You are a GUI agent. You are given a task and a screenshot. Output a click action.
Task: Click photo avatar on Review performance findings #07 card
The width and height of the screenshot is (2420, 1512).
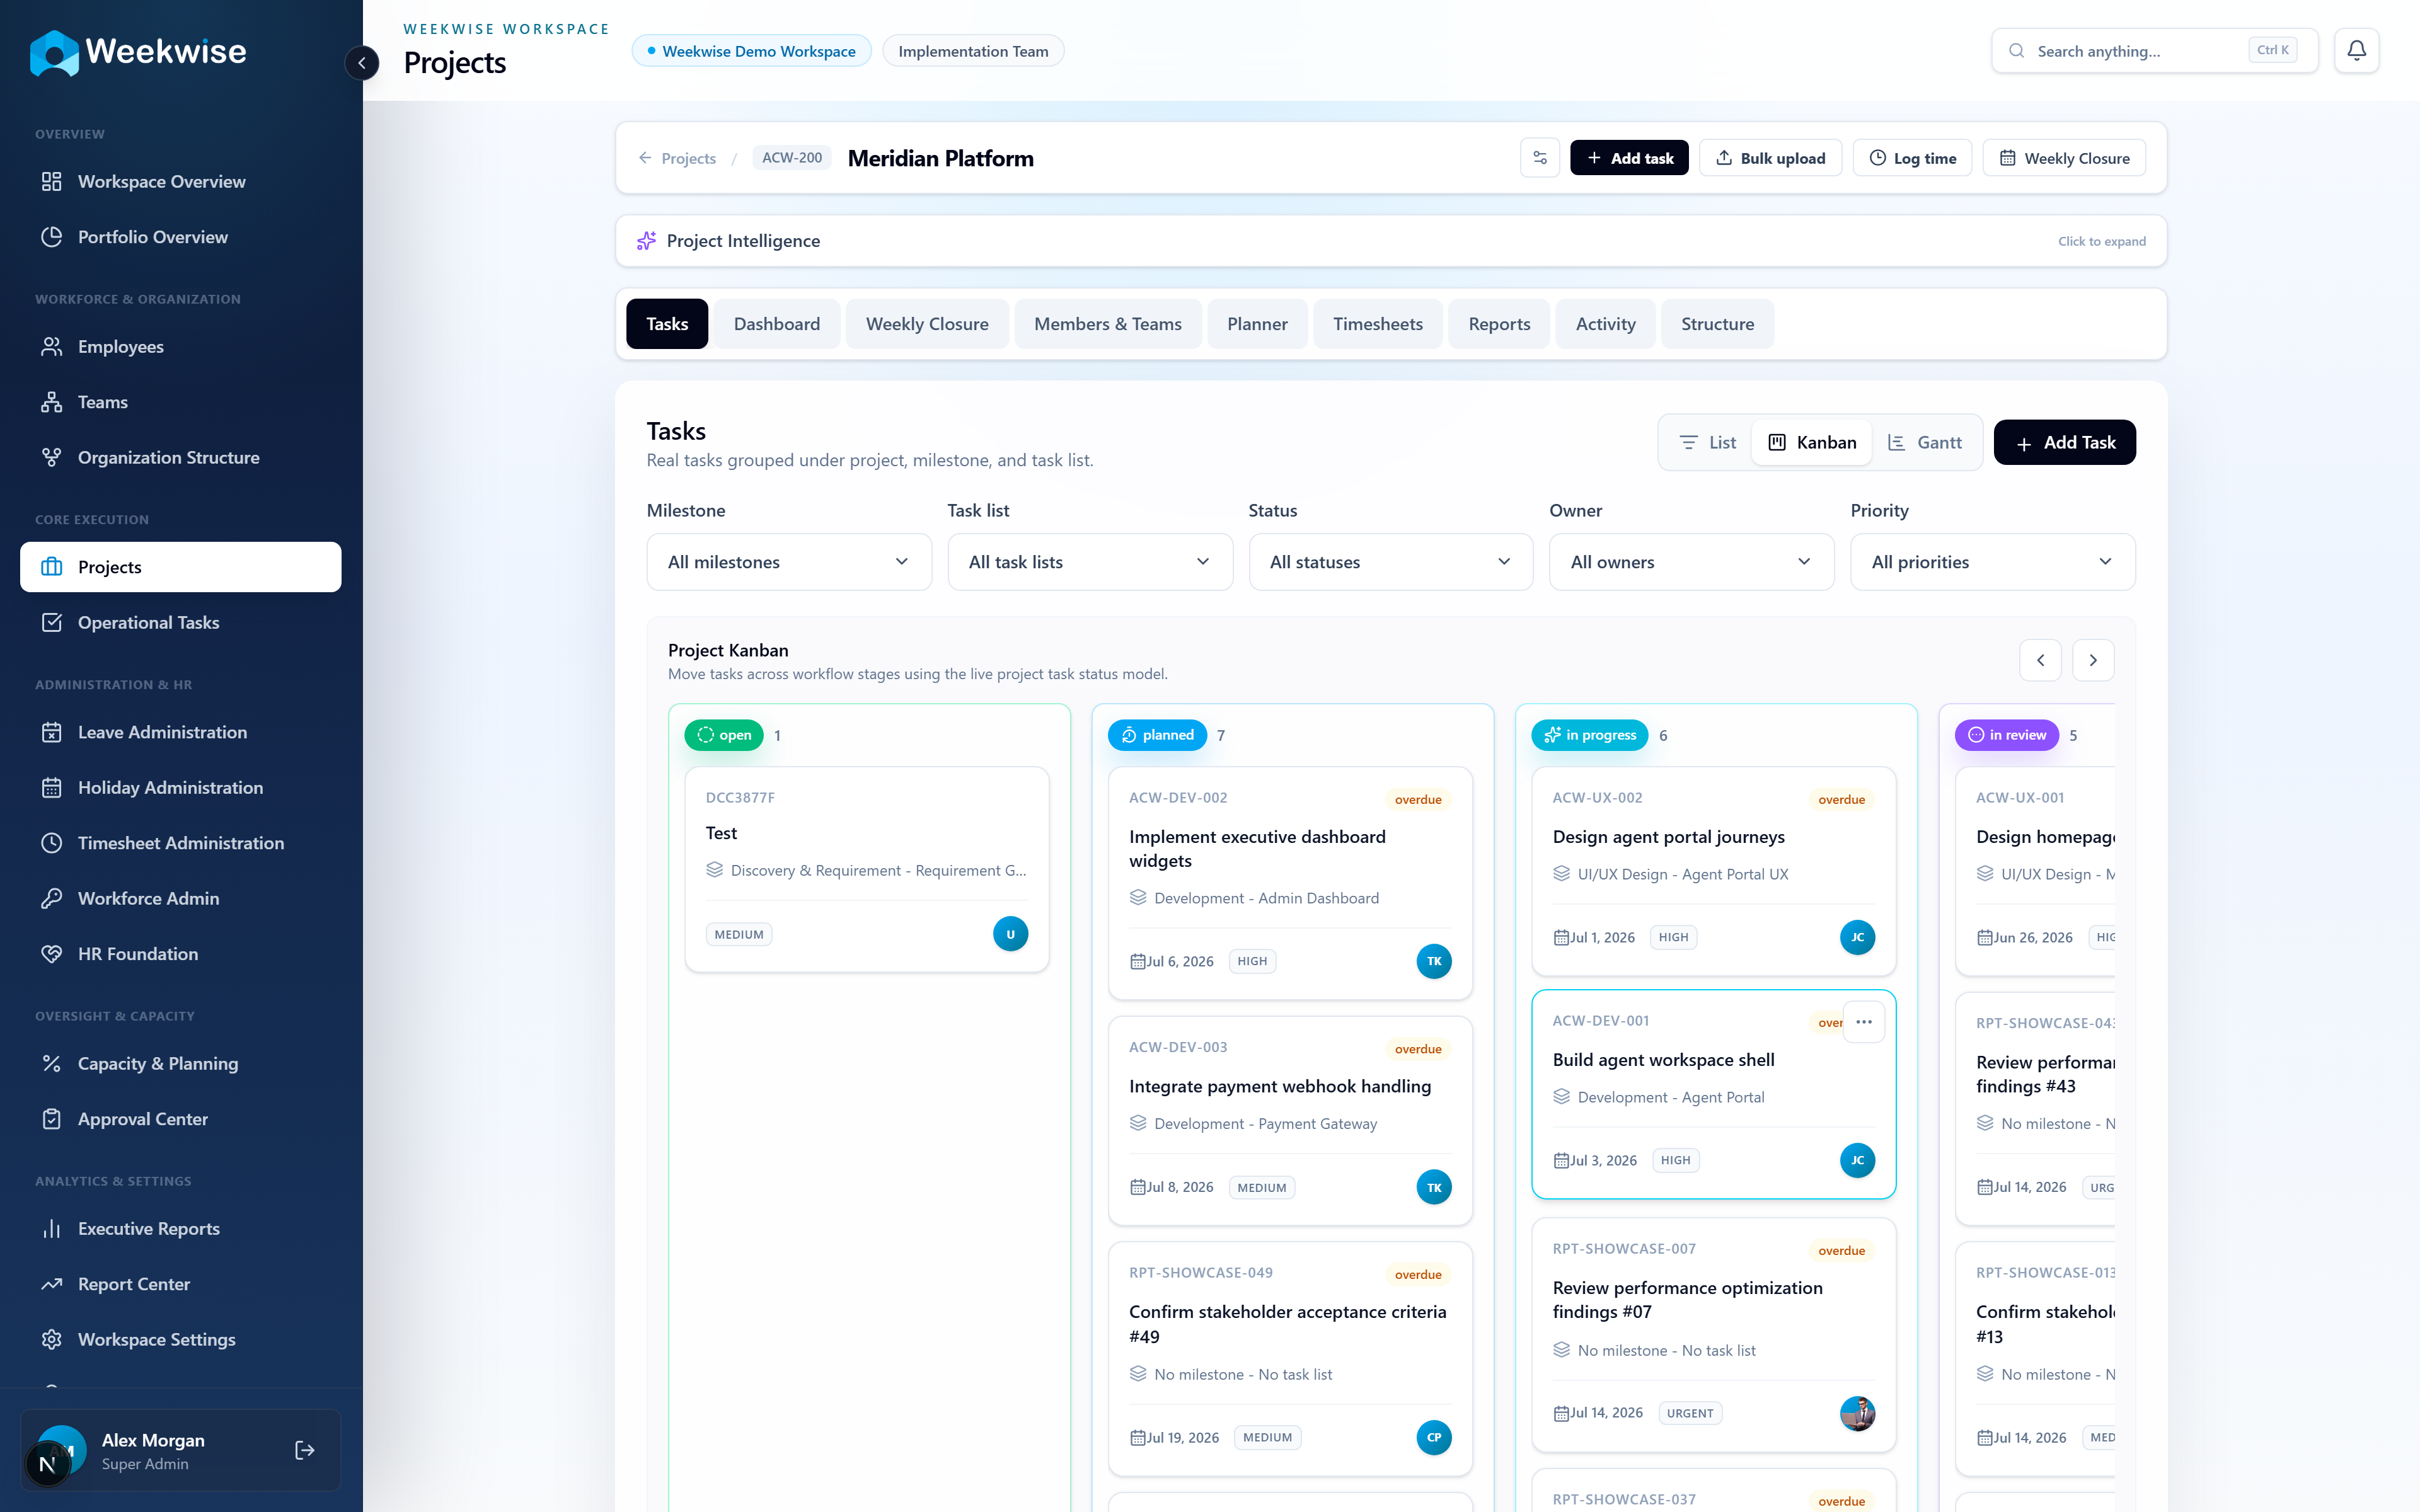click(1857, 1413)
